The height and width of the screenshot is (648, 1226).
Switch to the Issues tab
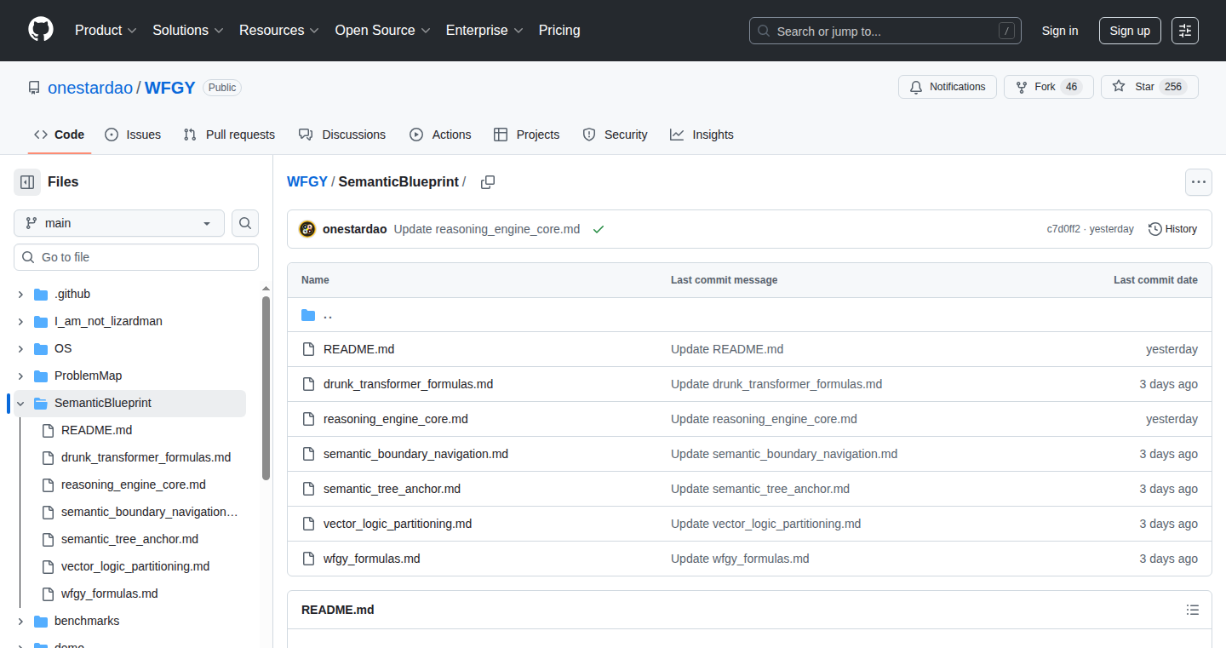[133, 135]
